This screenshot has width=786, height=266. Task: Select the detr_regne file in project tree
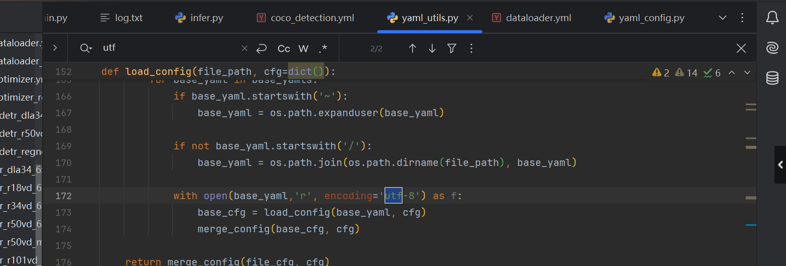click(x=21, y=151)
